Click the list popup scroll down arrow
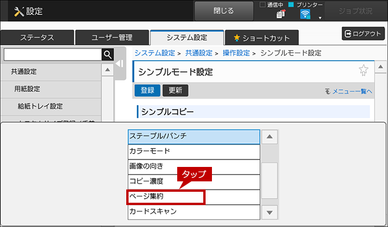388x227 pixels. (269, 212)
